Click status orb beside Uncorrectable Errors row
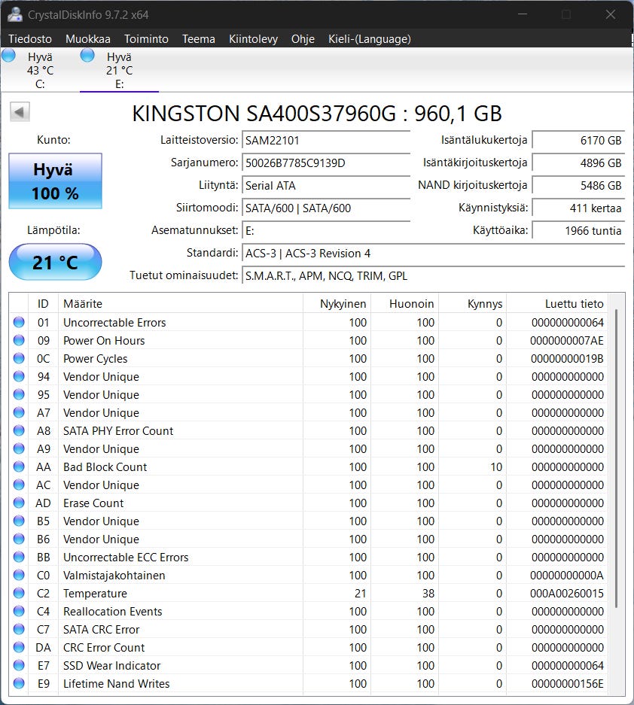This screenshot has height=705, width=634. [x=19, y=323]
